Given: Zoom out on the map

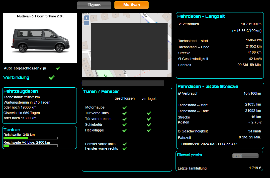Looking at the screenshot, I should pos(87,23).
